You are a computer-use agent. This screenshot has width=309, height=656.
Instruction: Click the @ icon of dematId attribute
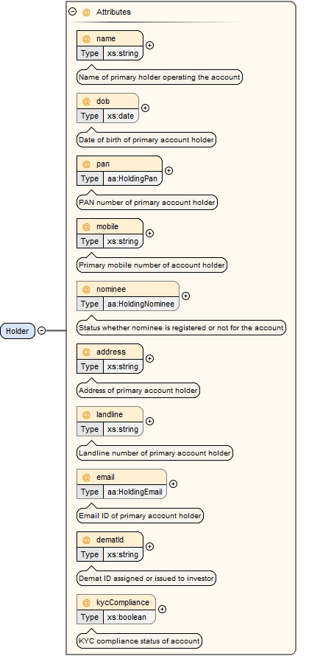coord(86,540)
